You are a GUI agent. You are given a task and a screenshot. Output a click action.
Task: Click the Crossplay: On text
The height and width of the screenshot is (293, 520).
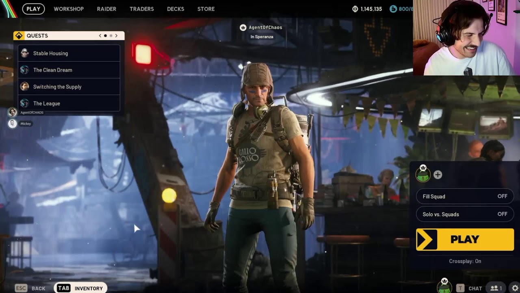(465, 261)
